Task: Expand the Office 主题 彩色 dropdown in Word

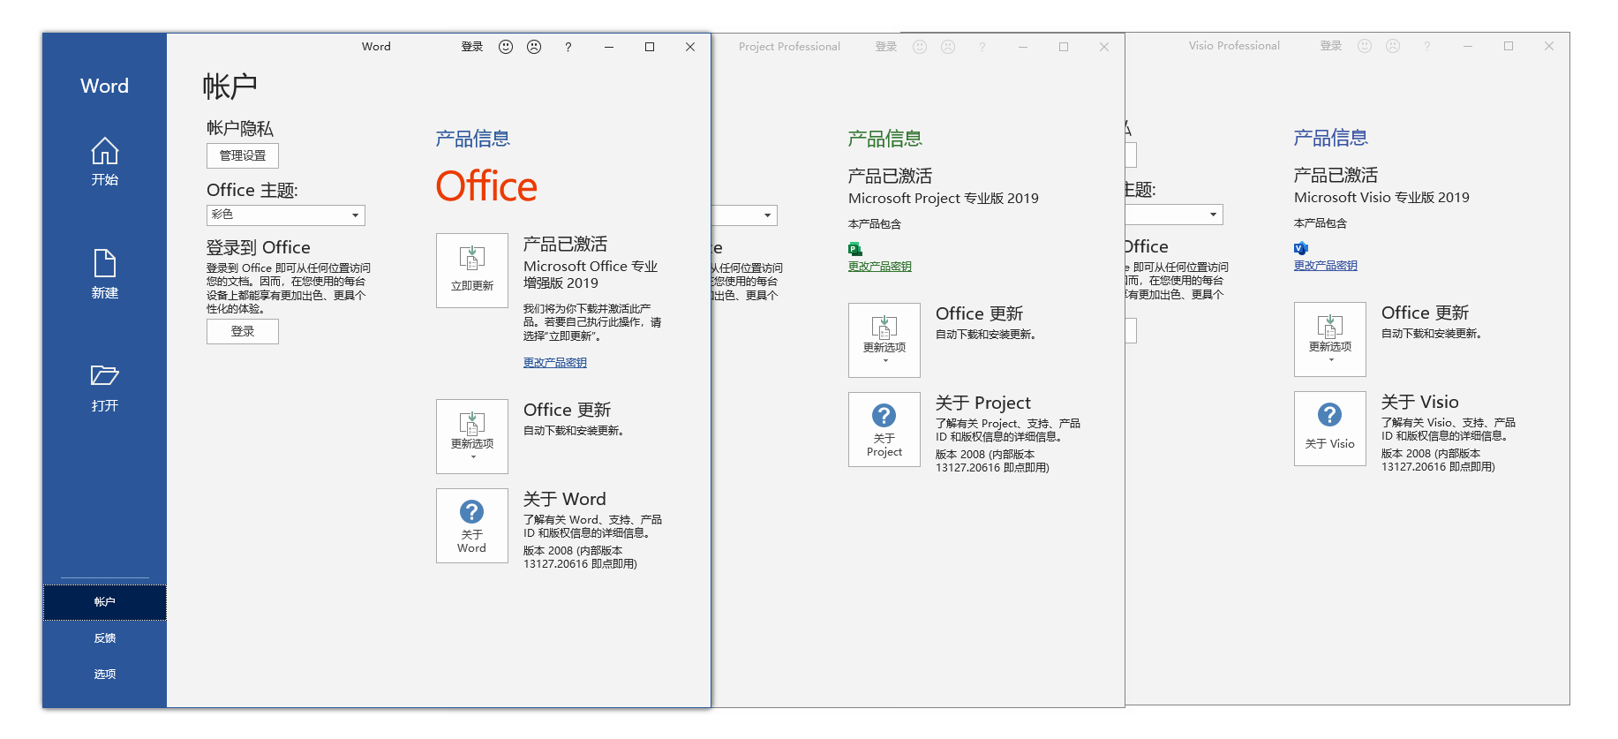Action: point(285,215)
